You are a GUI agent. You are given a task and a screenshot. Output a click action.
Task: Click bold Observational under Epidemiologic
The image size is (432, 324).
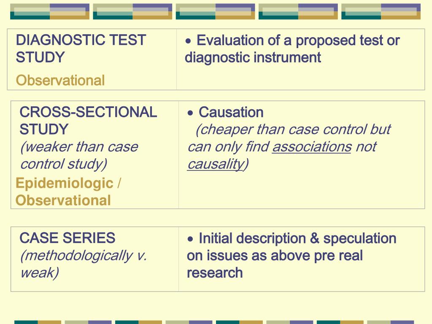(x=63, y=200)
